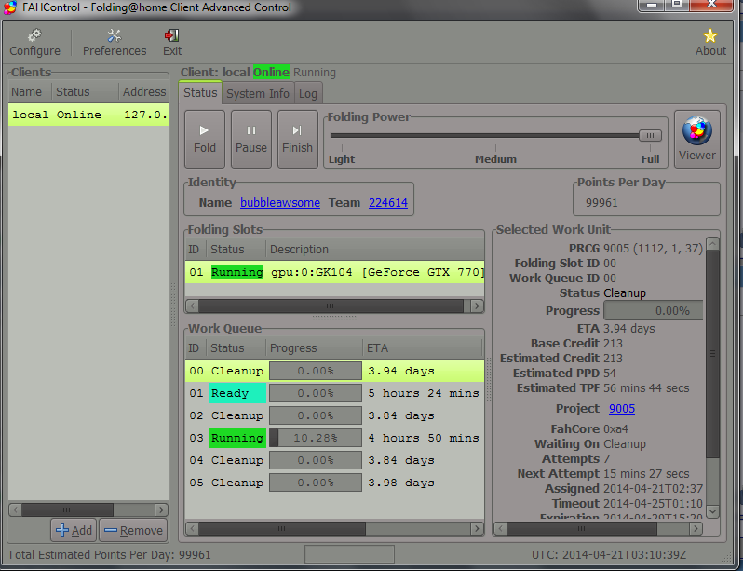Launch the Viewer

[x=696, y=139]
